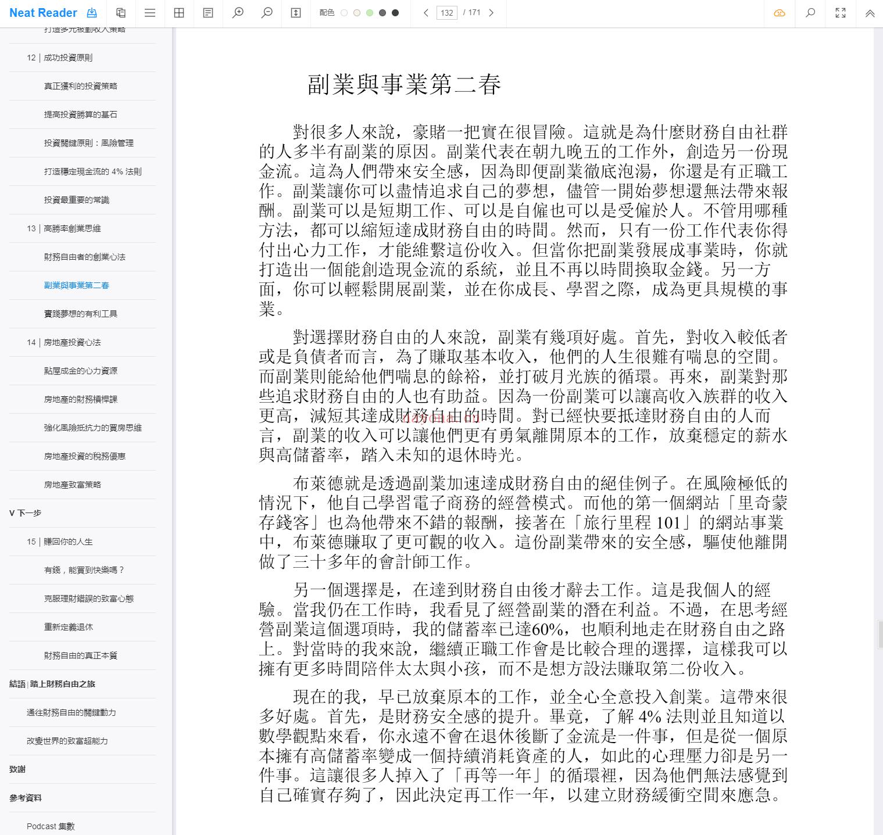Open part V 下一步
The image size is (883, 835).
pyautogui.click(x=25, y=513)
